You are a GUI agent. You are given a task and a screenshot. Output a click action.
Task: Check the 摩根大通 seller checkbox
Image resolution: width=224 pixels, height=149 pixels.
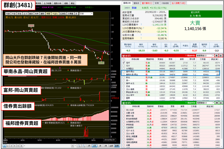click(x=124, y=116)
